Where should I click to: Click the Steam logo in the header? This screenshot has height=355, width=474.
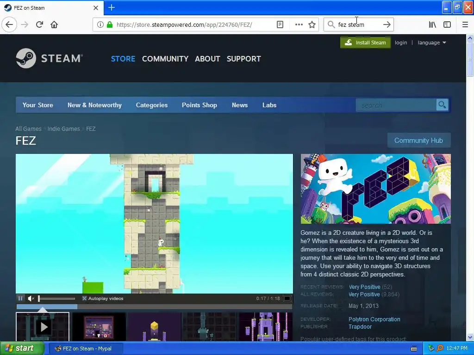[49, 58]
